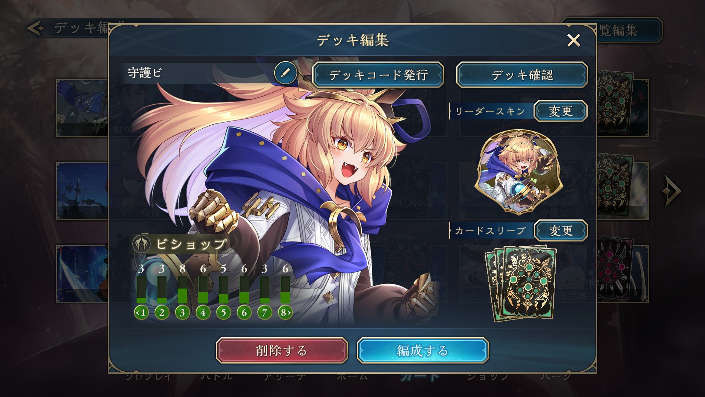Close the デッキ編集 dialog
Viewport: 705px width, 397px height.
(574, 40)
